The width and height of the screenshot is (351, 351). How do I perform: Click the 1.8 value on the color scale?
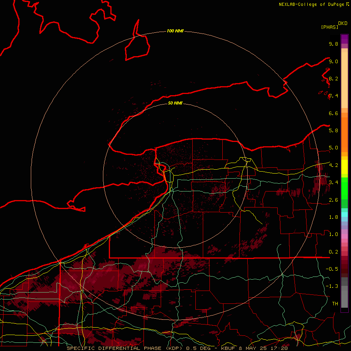[x=333, y=217]
